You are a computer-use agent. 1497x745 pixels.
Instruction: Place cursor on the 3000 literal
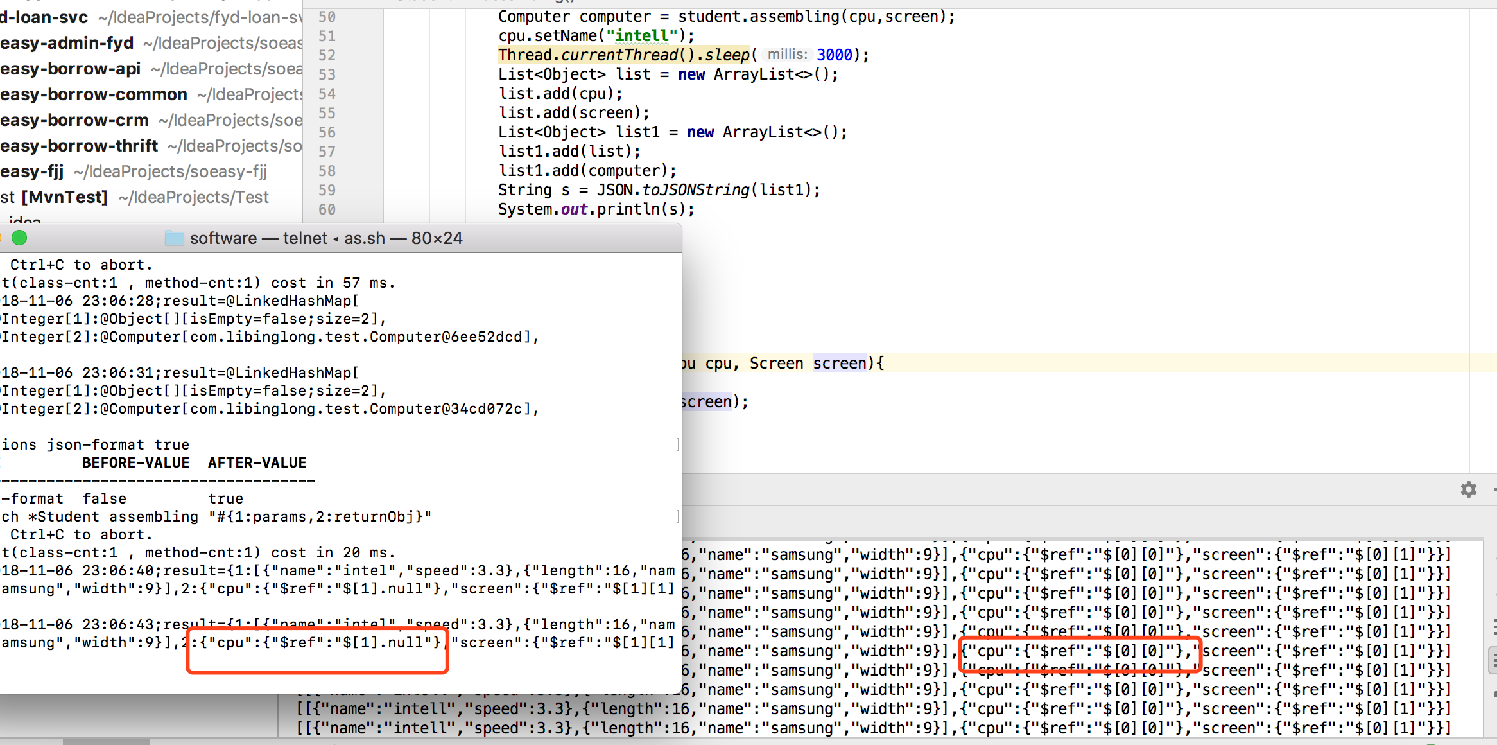(x=834, y=55)
